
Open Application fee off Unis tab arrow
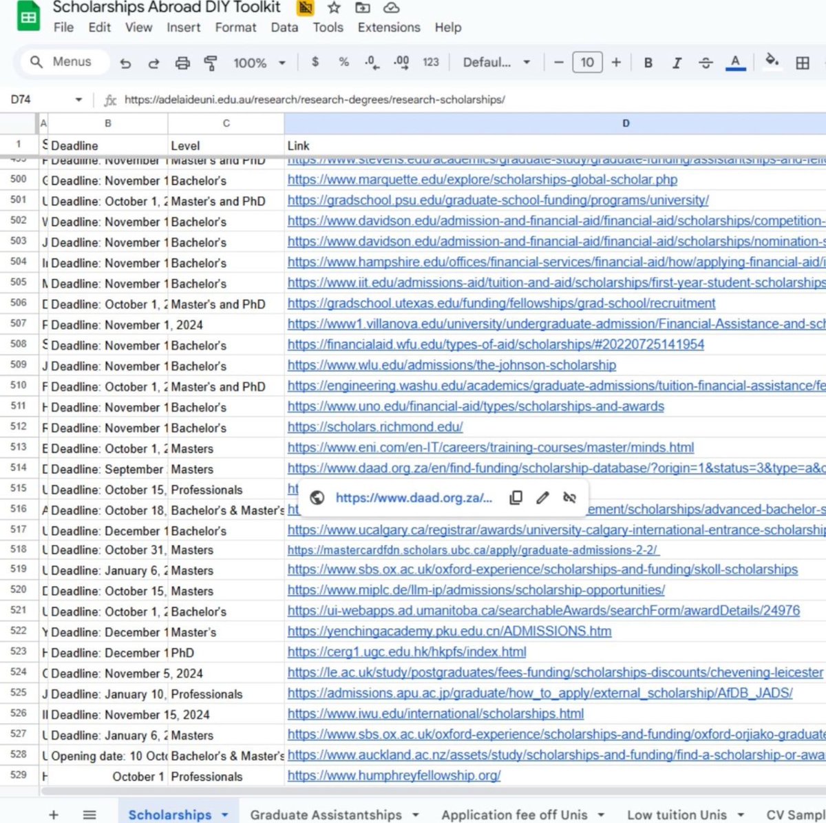point(601,815)
